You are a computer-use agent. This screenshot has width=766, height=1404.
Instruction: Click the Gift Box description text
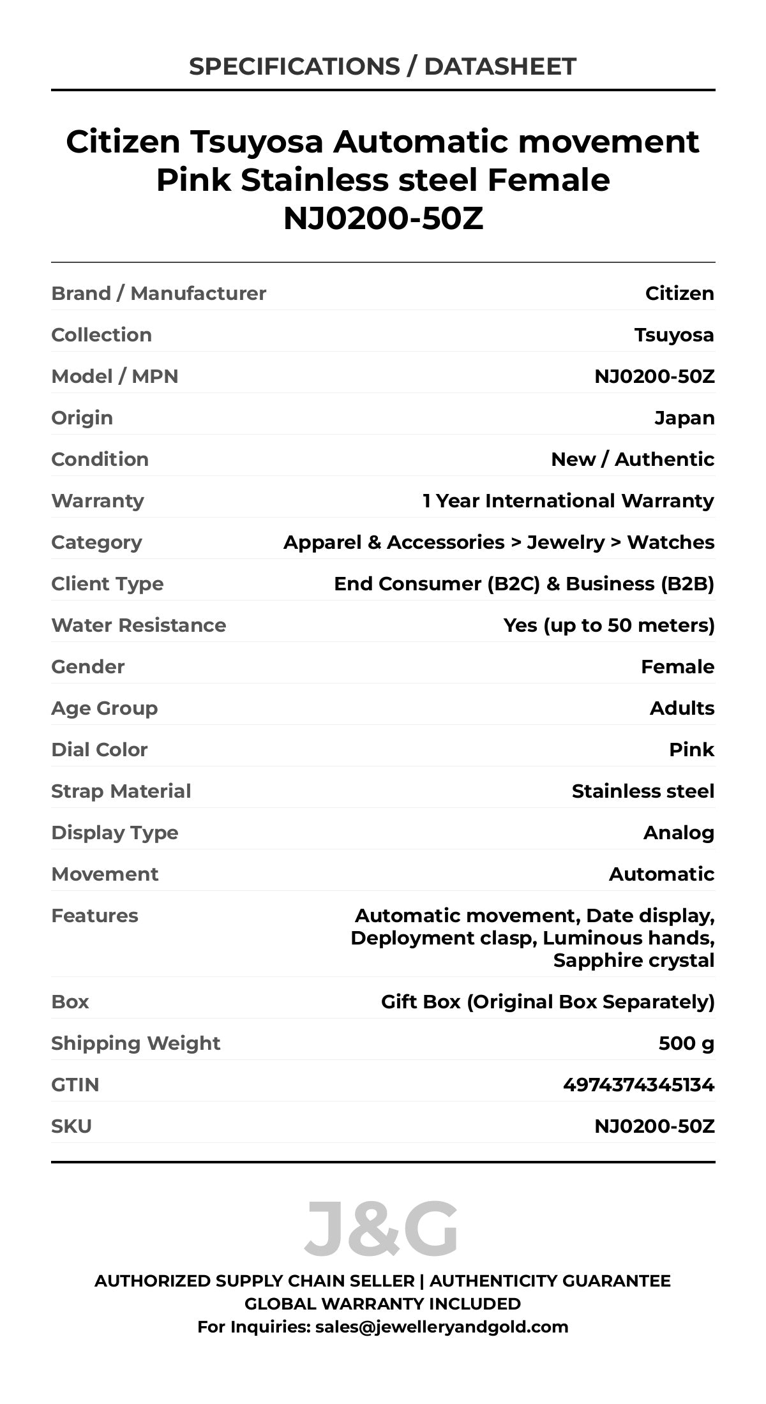click(x=548, y=1002)
